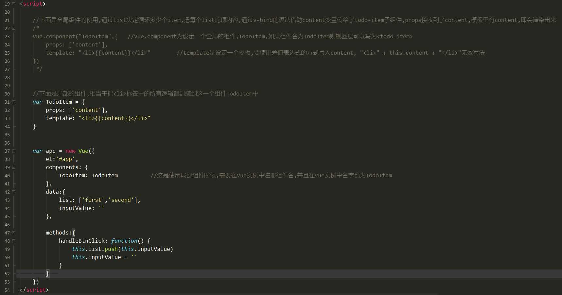The image size is (562, 295).
Task: Click the comment end '*/' on line 27
Action: point(39,69)
